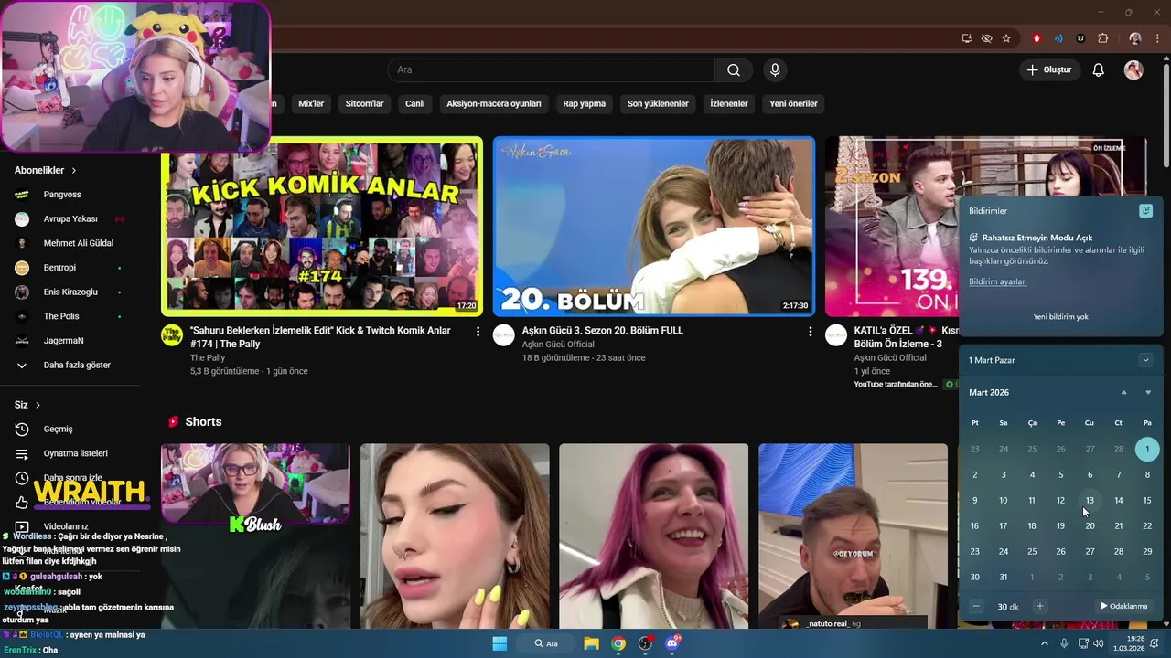This screenshot has width=1171, height=658.
Task: Open Avrupa Yakası subscription channel
Action: (70, 219)
